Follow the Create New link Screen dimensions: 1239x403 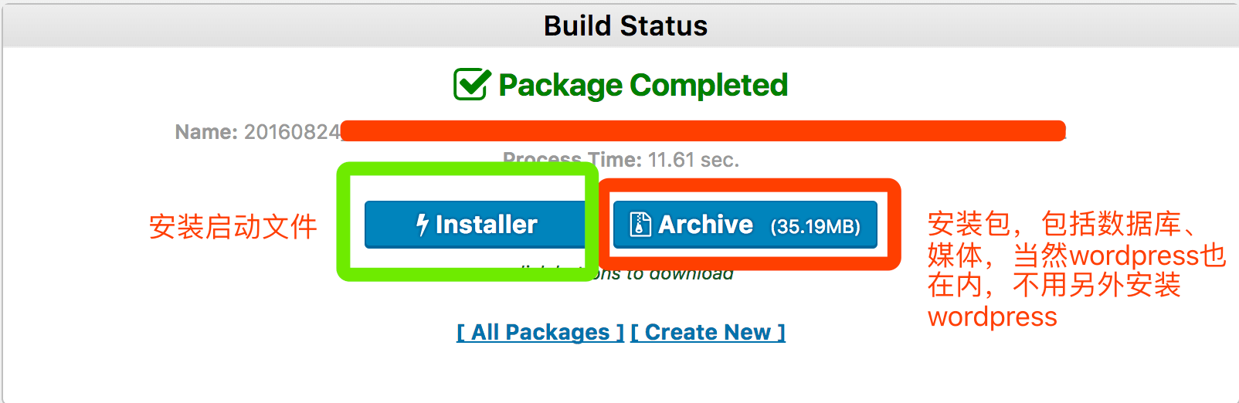click(708, 332)
